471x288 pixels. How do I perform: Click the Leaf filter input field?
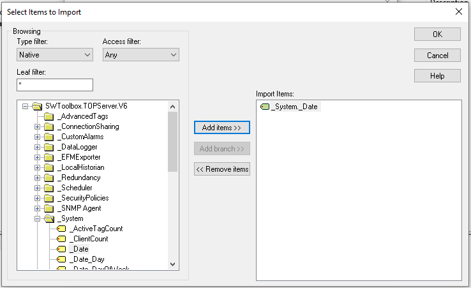[x=55, y=85]
